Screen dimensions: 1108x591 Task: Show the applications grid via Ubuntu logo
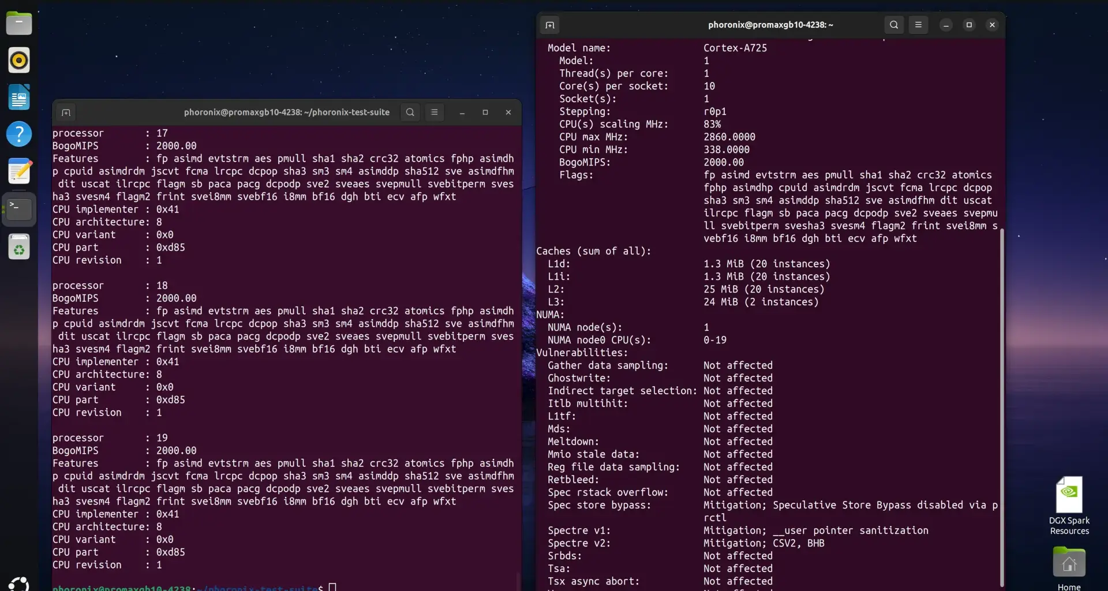point(19,583)
